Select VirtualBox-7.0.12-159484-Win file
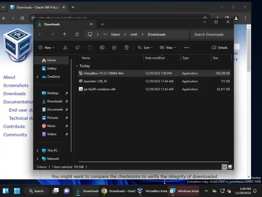This screenshot has width=262, height=197. click(x=154, y=73)
